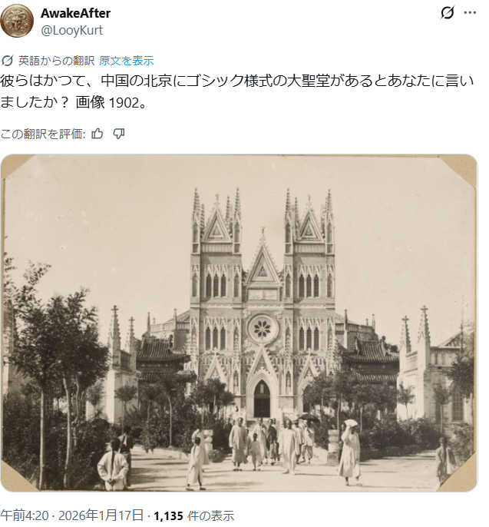Click the この翻訳を評価 label
Image resolution: width=489 pixels, height=527 pixels.
(x=43, y=134)
